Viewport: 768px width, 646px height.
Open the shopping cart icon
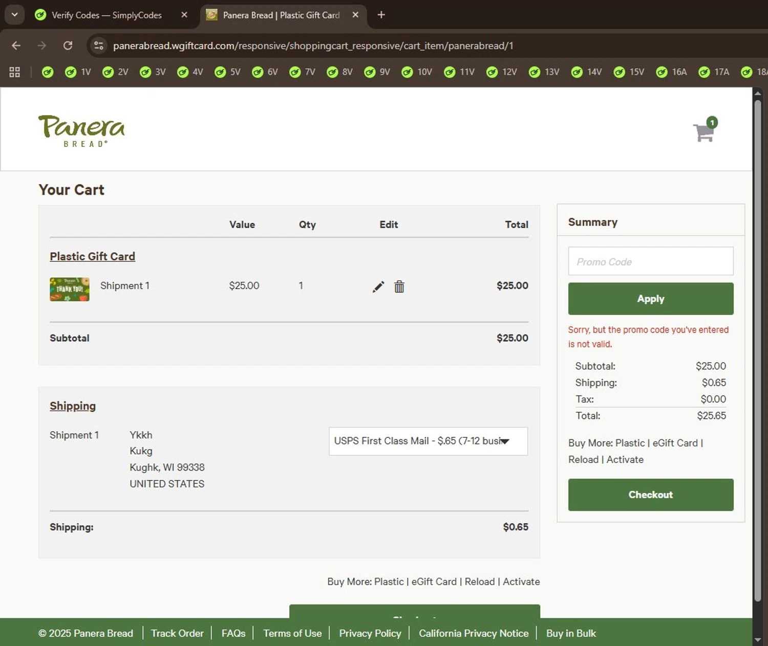click(x=705, y=130)
